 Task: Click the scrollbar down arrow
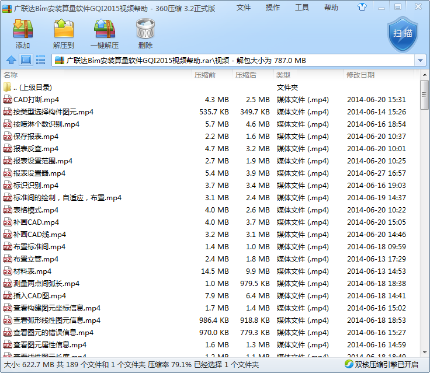424,352
